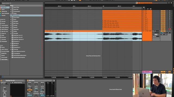Toggle the Kick track activator number

[x=163, y=11]
